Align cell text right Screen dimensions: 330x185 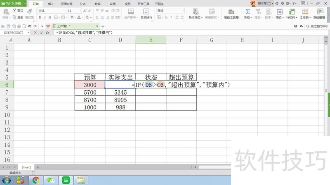(108, 17)
